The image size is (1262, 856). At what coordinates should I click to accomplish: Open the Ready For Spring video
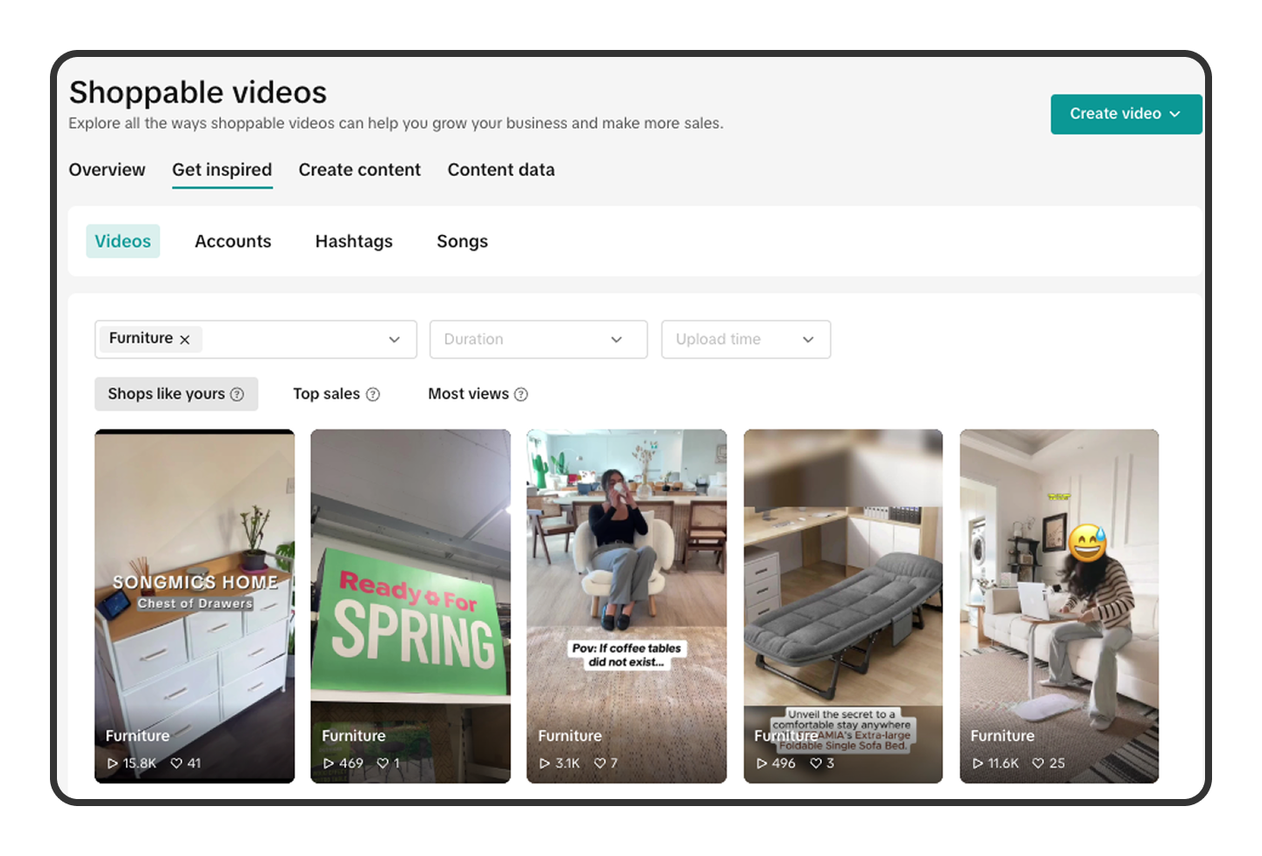(x=410, y=606)
